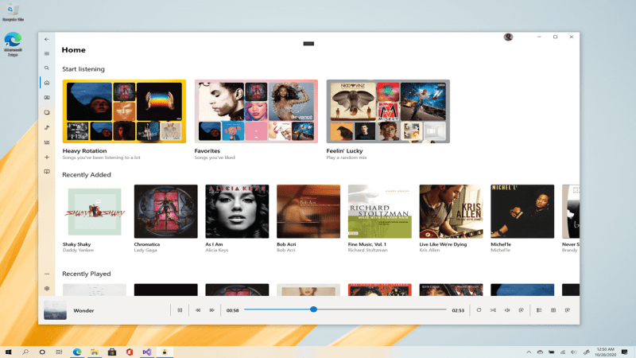The image size is (636, 358).
Task: Click the Lady Gaga artist name
Action: [145, 251]
